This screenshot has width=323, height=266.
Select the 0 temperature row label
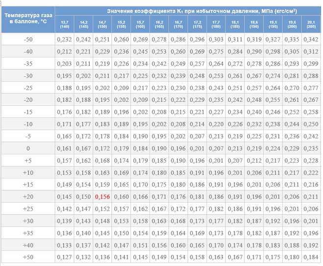tap(28, 148)
